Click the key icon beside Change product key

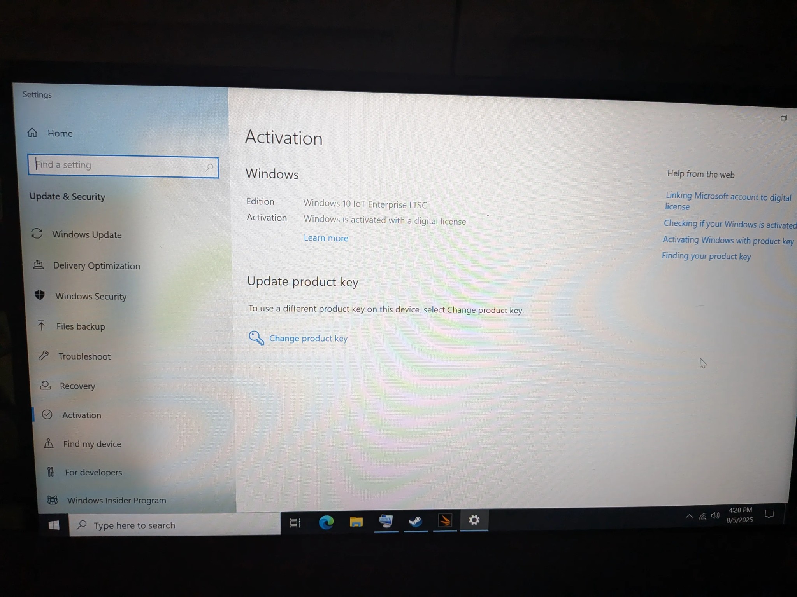256,338
